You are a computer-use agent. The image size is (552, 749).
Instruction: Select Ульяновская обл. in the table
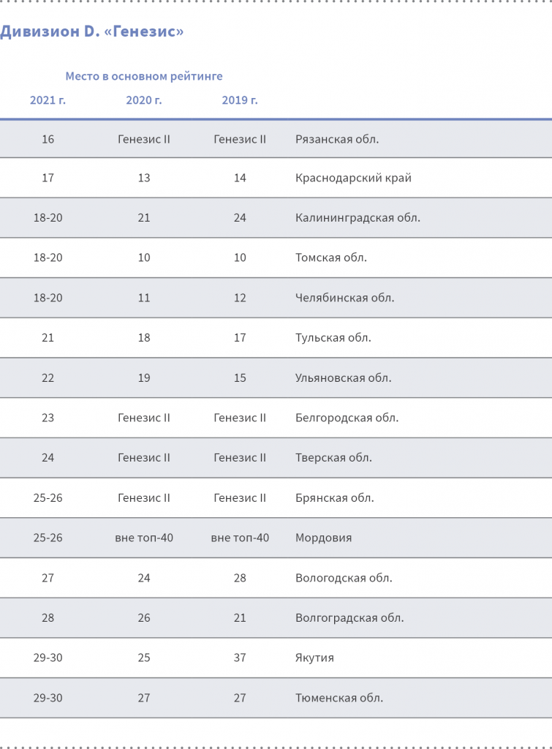click(x=343, y=378)
